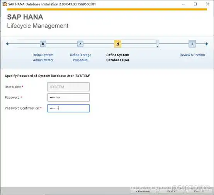Cancel the installation wizard
Image resolution: width=214 pixels, height=195 pixels.
pyautogui.click(x=199, y=191)
